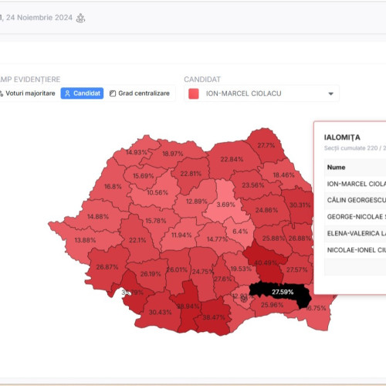Click the county labeled 11.94%

(x=181, y=235)
